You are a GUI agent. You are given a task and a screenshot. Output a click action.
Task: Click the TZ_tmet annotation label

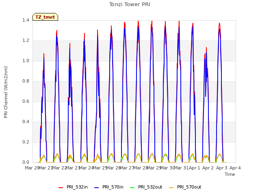point(45,17)
